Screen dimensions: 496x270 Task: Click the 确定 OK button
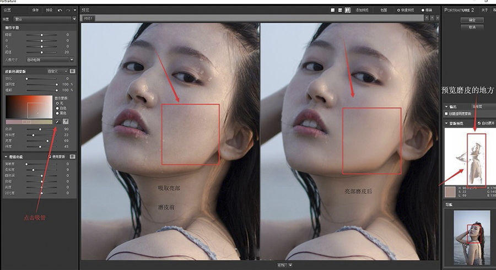pos(472,20)
